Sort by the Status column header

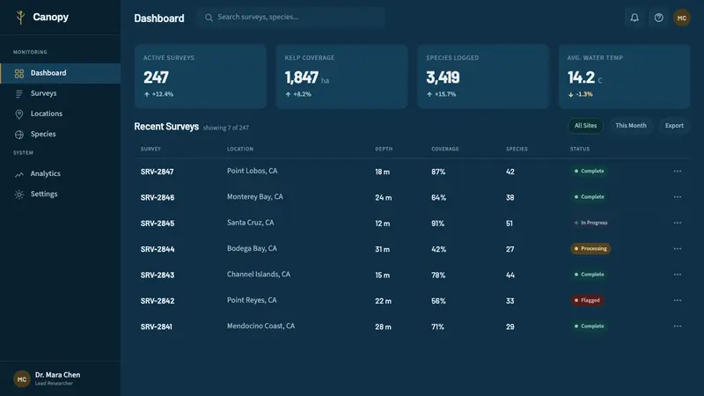pos(580,149)
